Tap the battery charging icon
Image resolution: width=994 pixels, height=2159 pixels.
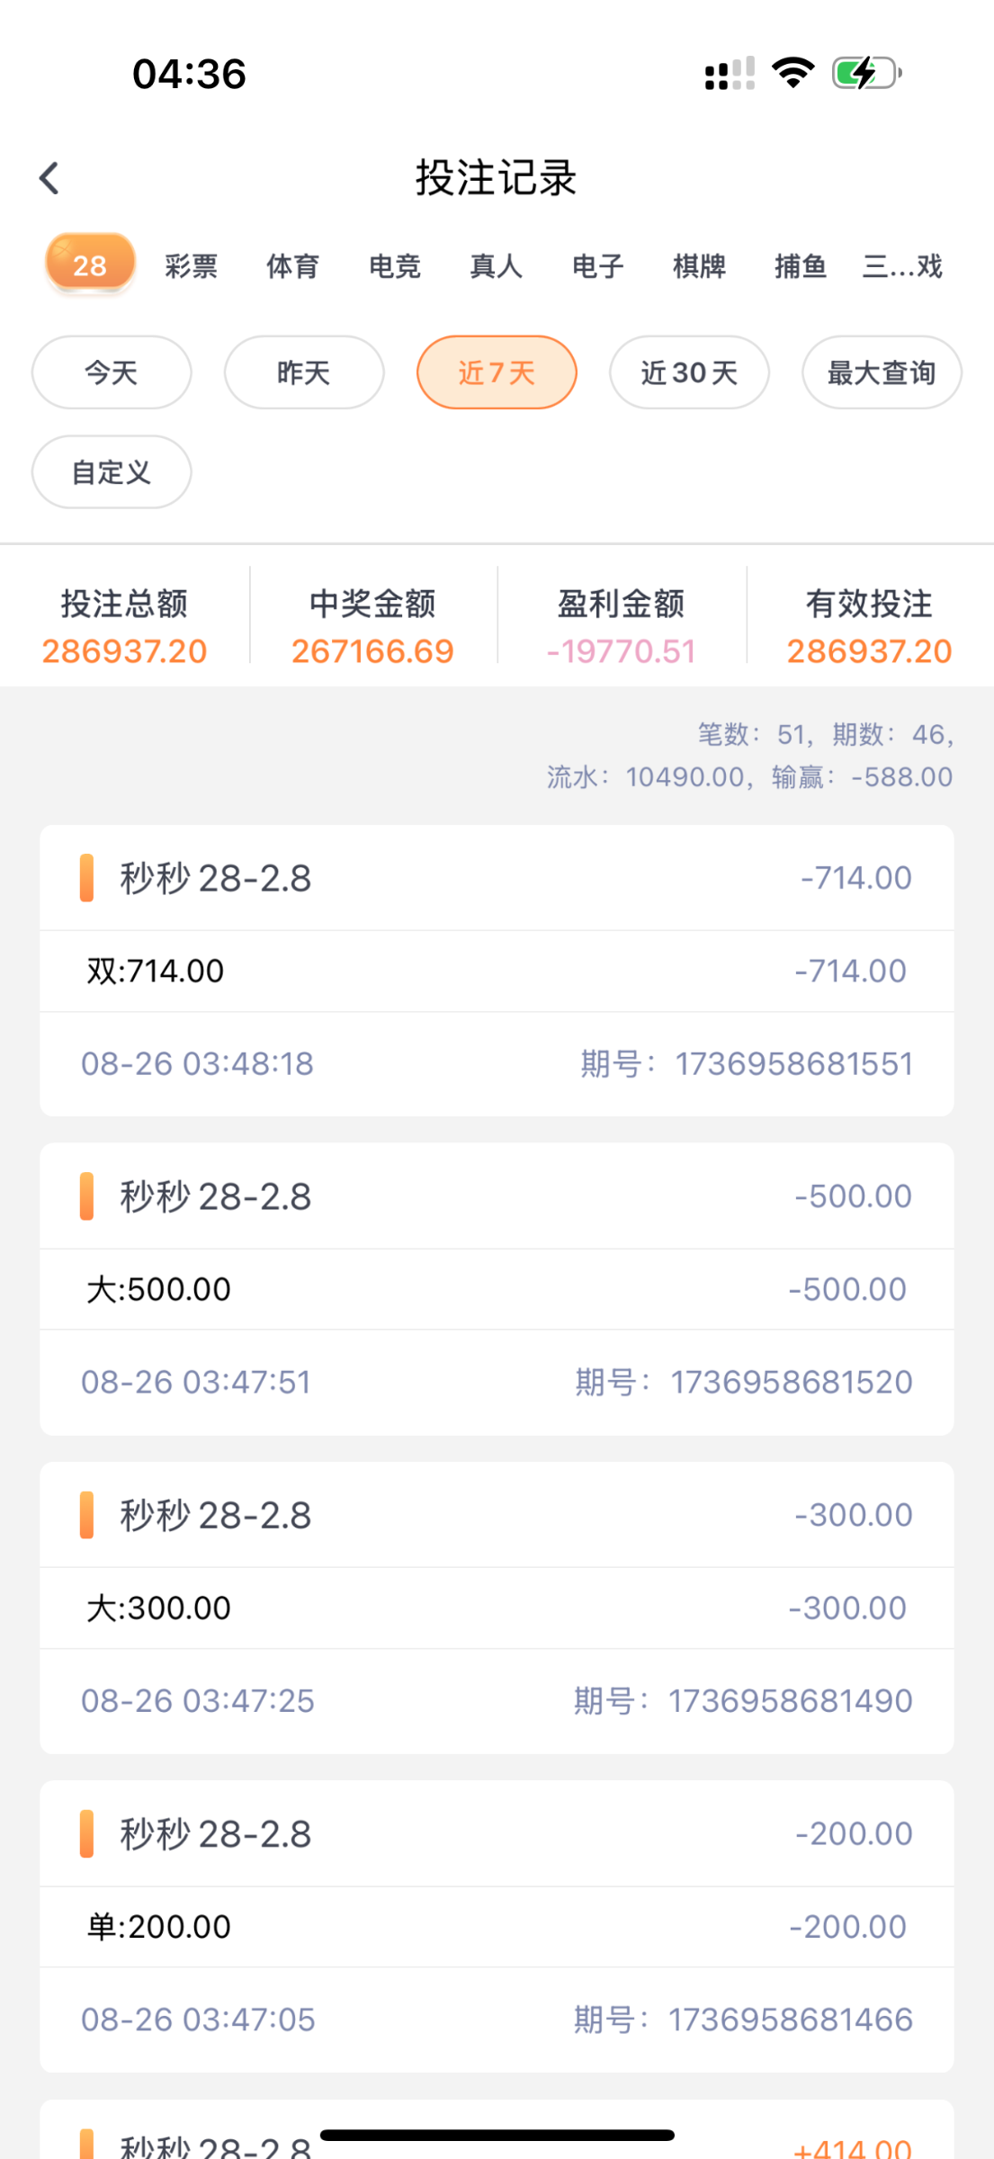[x=866, y=73]
